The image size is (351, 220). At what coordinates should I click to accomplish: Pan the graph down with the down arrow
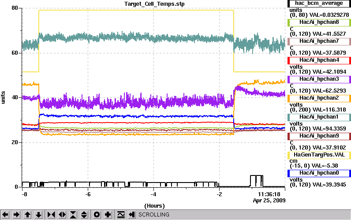pos(38,215)
